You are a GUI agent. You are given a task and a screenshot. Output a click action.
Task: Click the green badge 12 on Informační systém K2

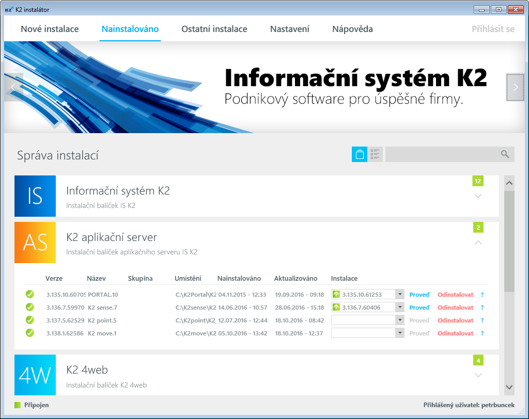click(478, 181)
